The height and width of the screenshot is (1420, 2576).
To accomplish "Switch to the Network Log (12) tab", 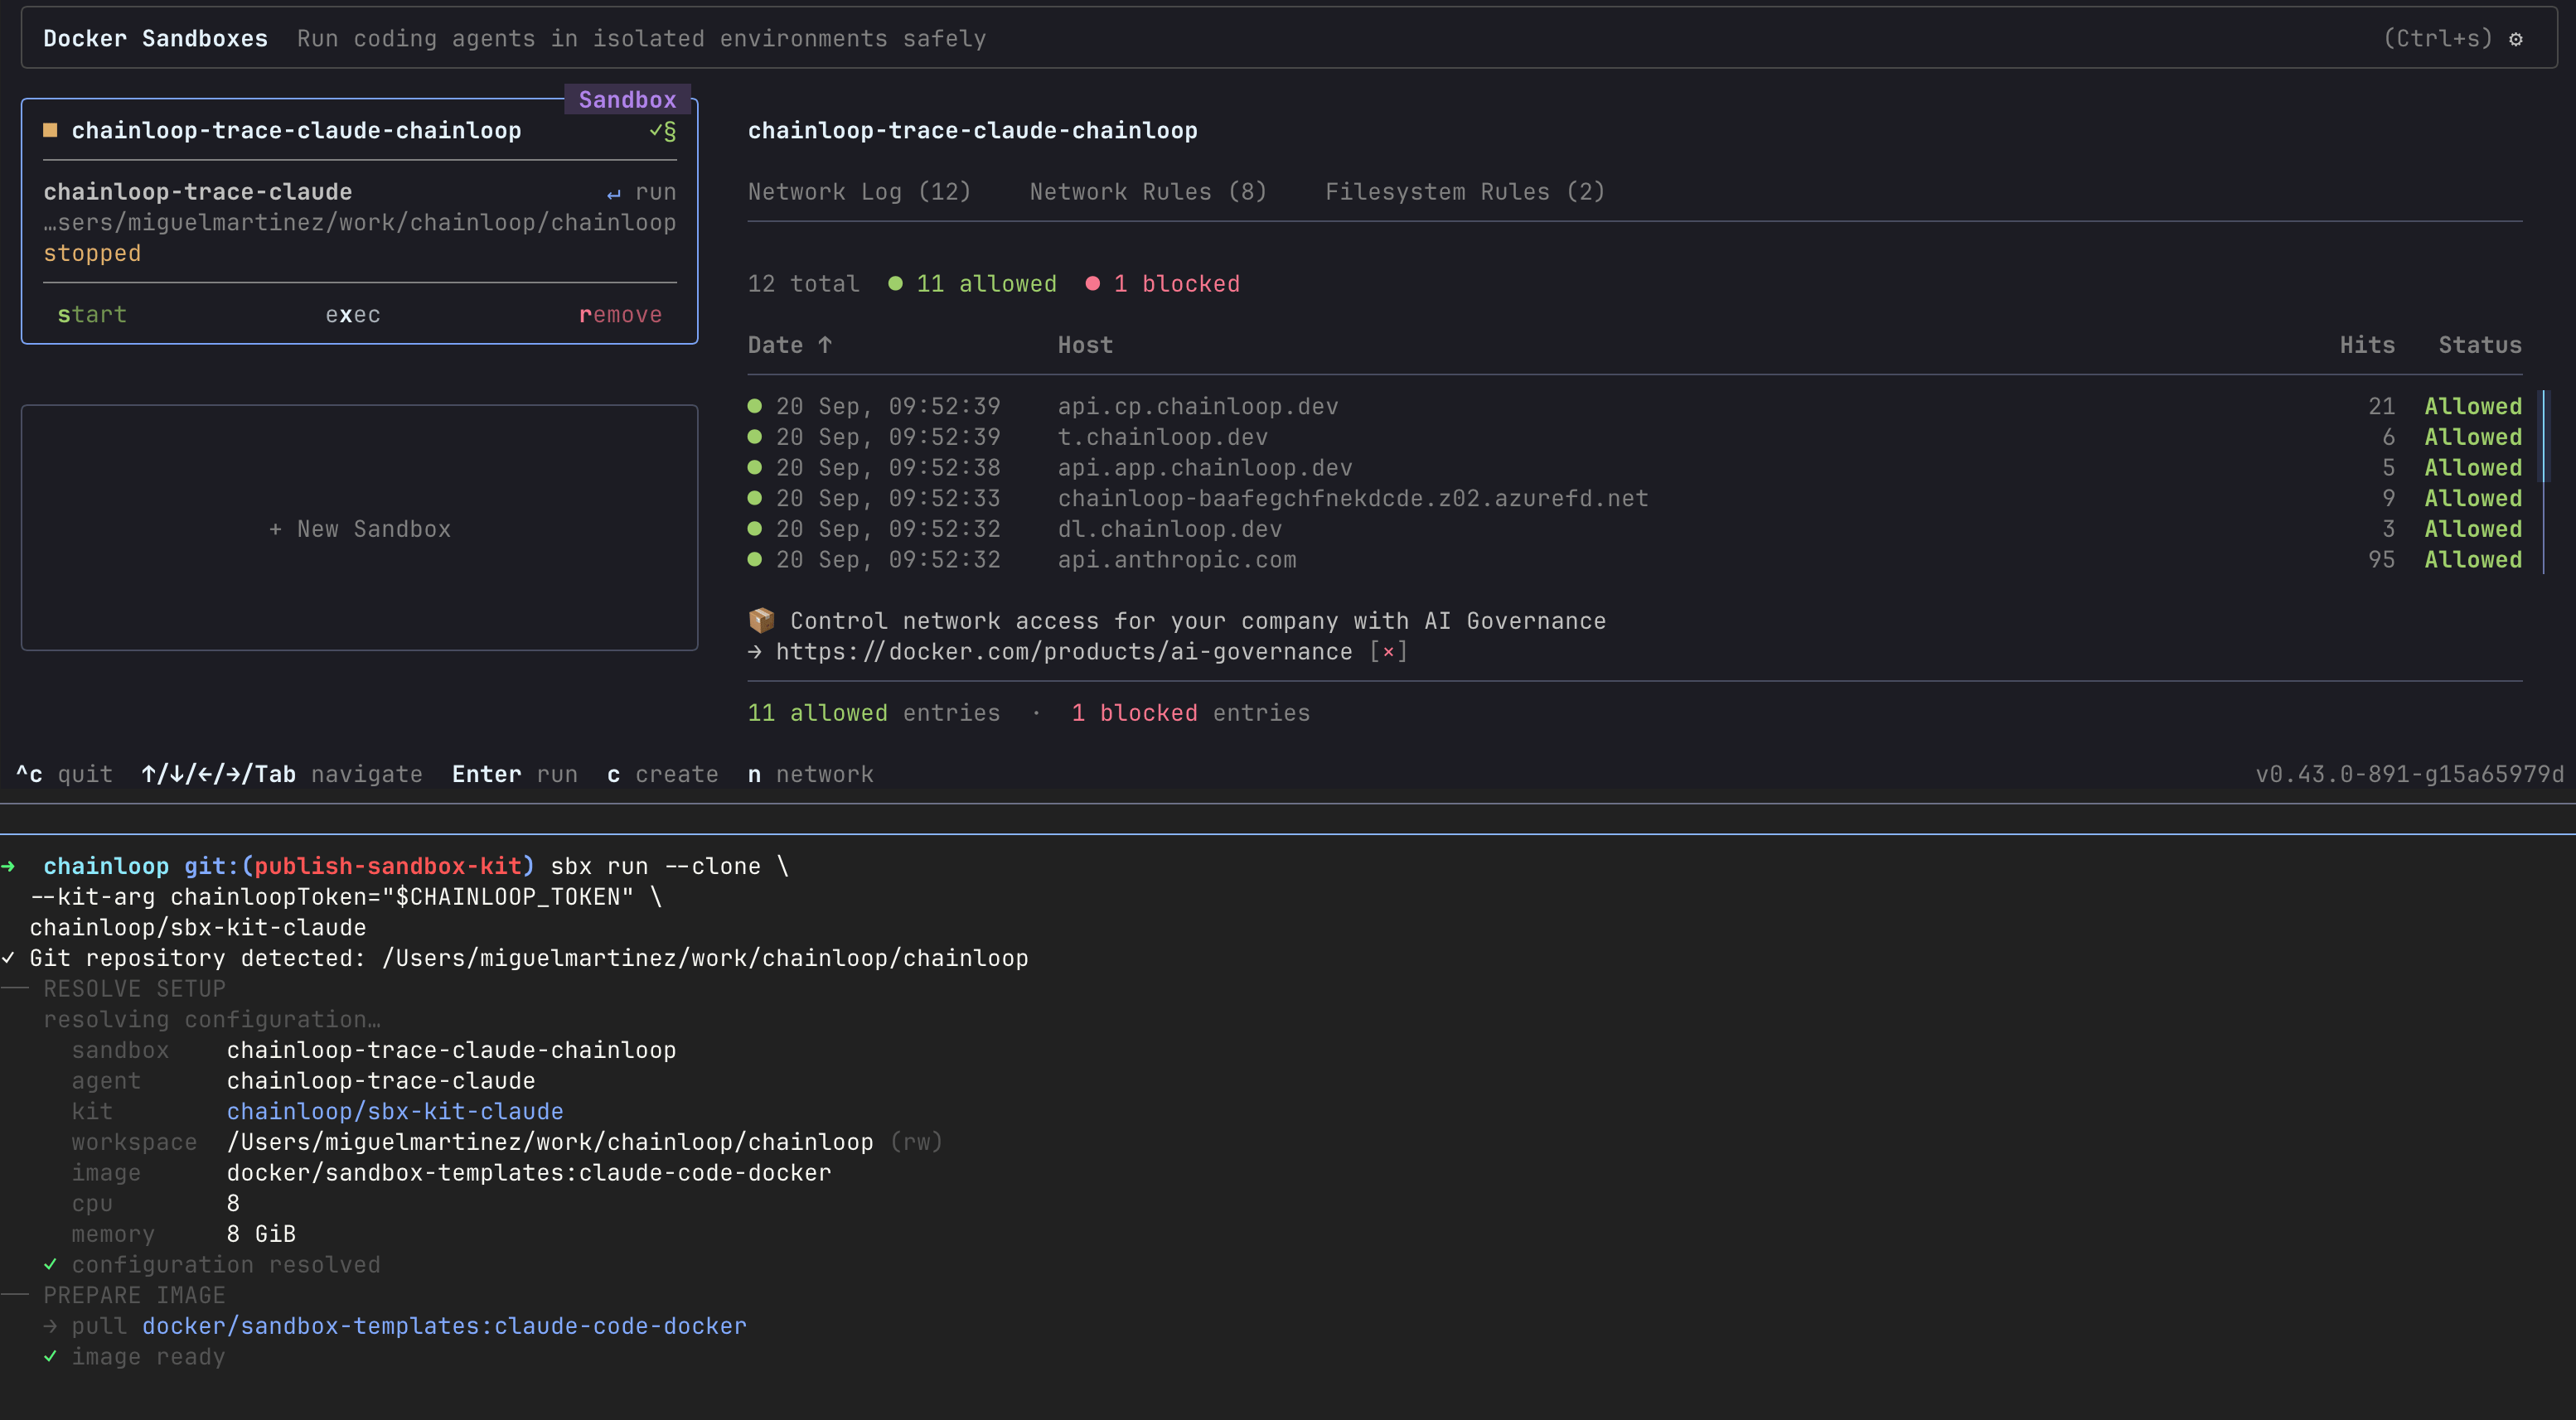I will pyautogui.click(x=859, y=192).
